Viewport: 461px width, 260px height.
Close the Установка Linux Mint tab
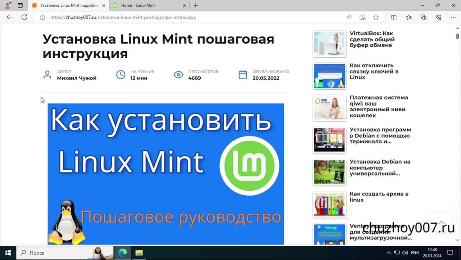[103, 5]
